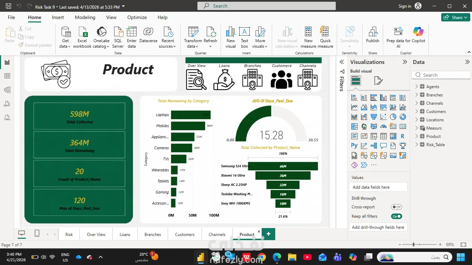Viewport: 472px width, 265px height.
Task: Select the Power Apps visual icon
Action: [354, 165]
